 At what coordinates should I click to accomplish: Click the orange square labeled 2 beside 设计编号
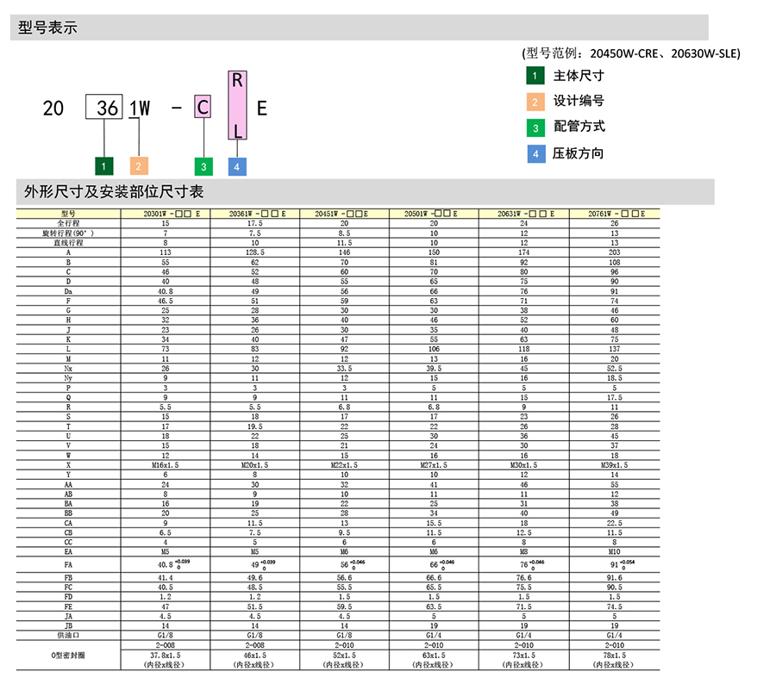pyautogui.click(x=535, y=102)
